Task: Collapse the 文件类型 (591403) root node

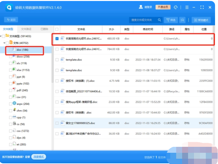Action: [1, 36]
